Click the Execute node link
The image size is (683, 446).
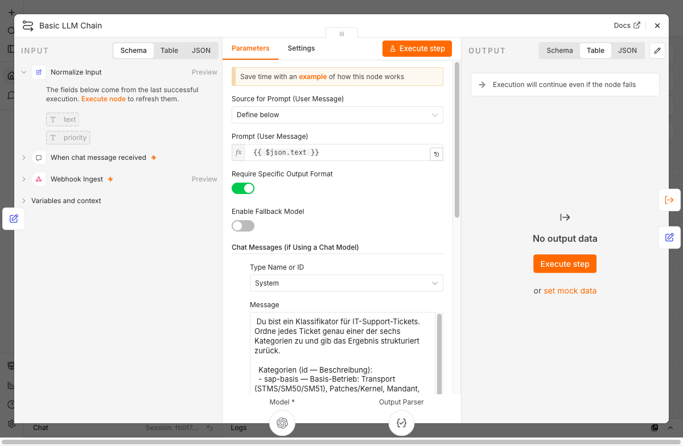(103, 99)
